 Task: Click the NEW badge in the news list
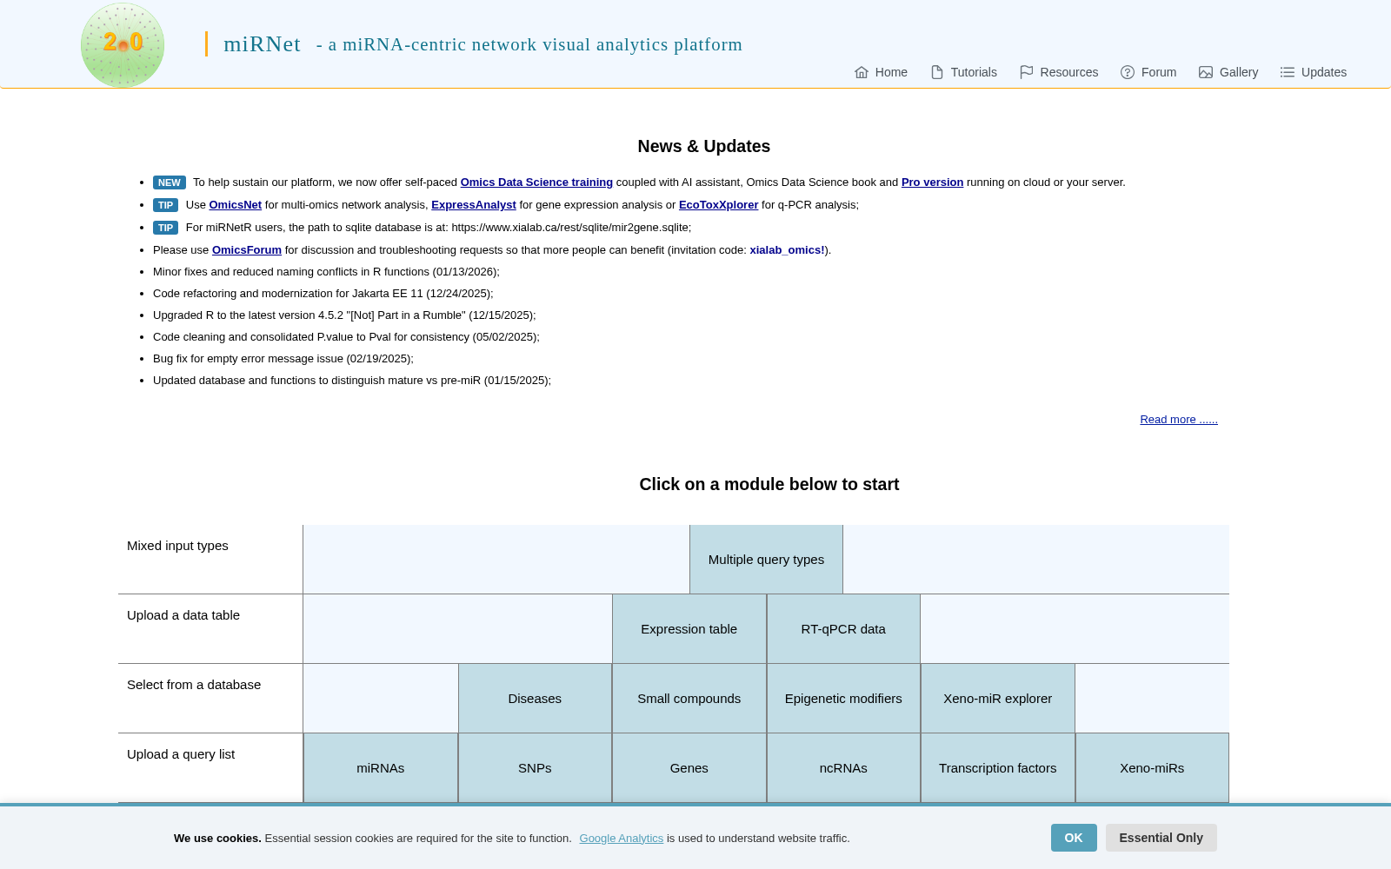pyautogui.click(x=170, y=182)
